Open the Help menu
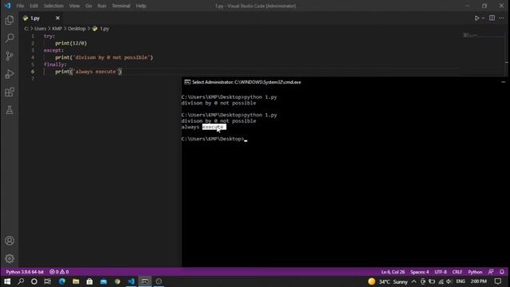This screenshot has height=287, width=510. click(141, 6)
